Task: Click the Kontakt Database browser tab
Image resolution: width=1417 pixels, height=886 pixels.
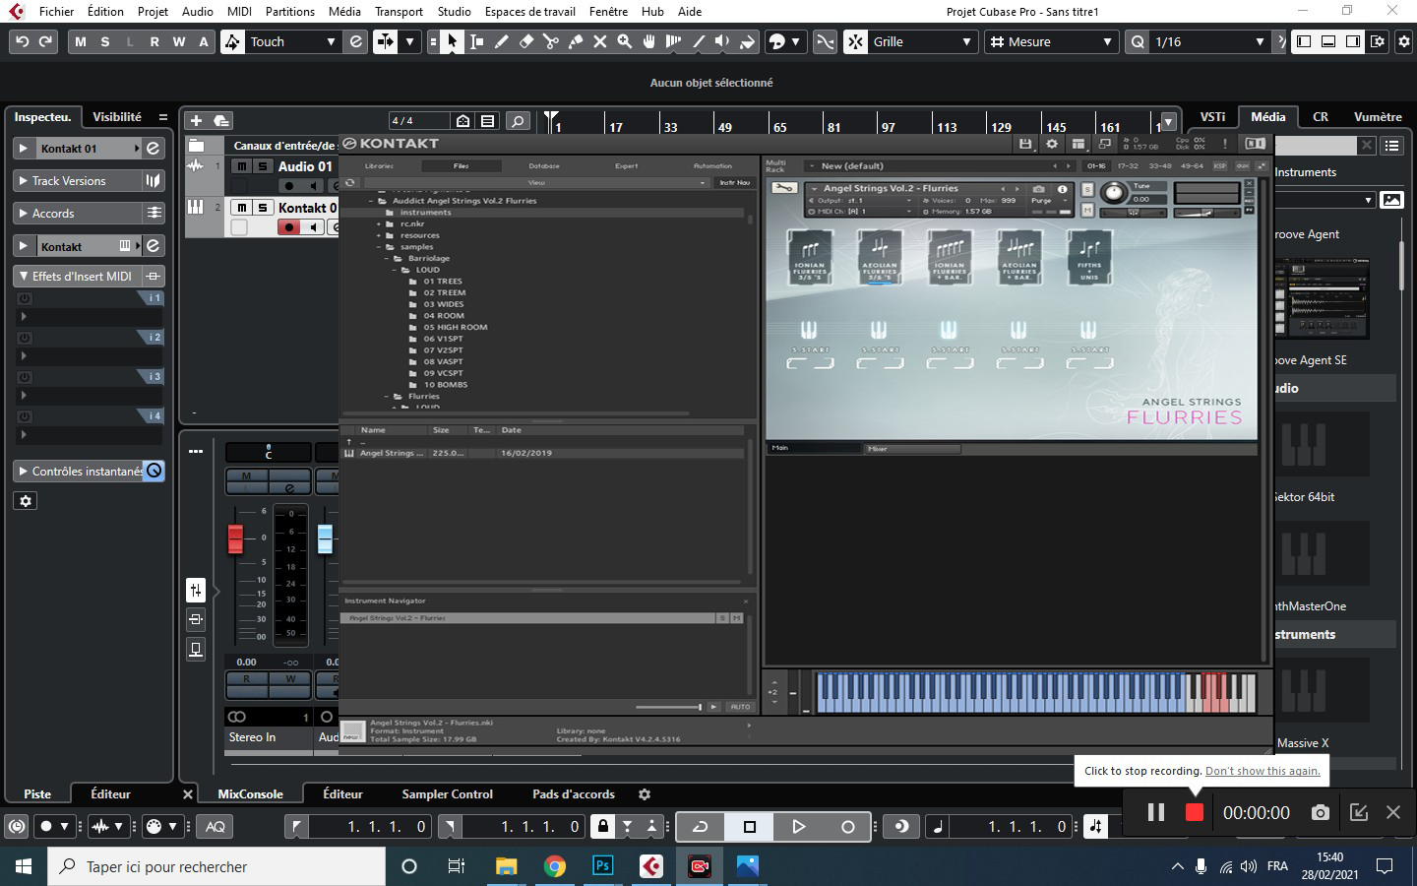Action: coord(544,165)
